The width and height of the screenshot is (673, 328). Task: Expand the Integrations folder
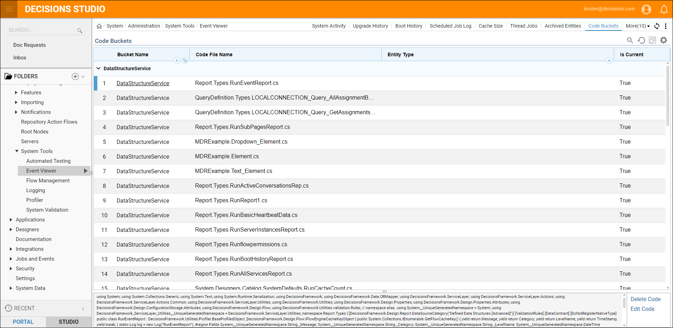(11, 249)
